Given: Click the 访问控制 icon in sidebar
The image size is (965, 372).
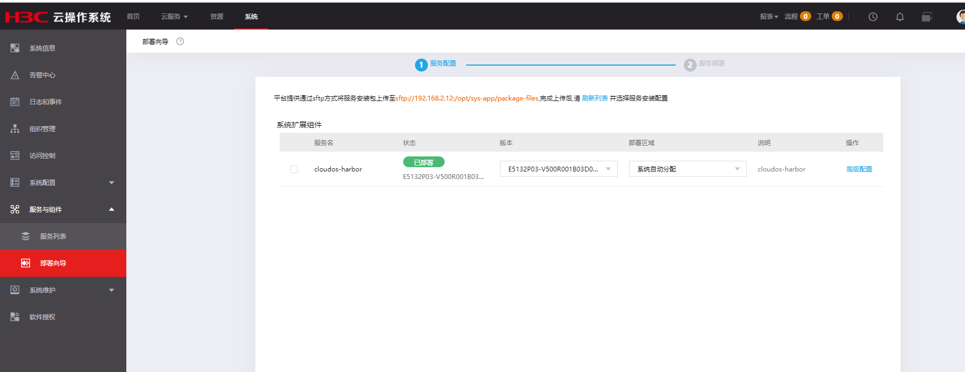Looking at the screenshot, I should tap(15, 156).
